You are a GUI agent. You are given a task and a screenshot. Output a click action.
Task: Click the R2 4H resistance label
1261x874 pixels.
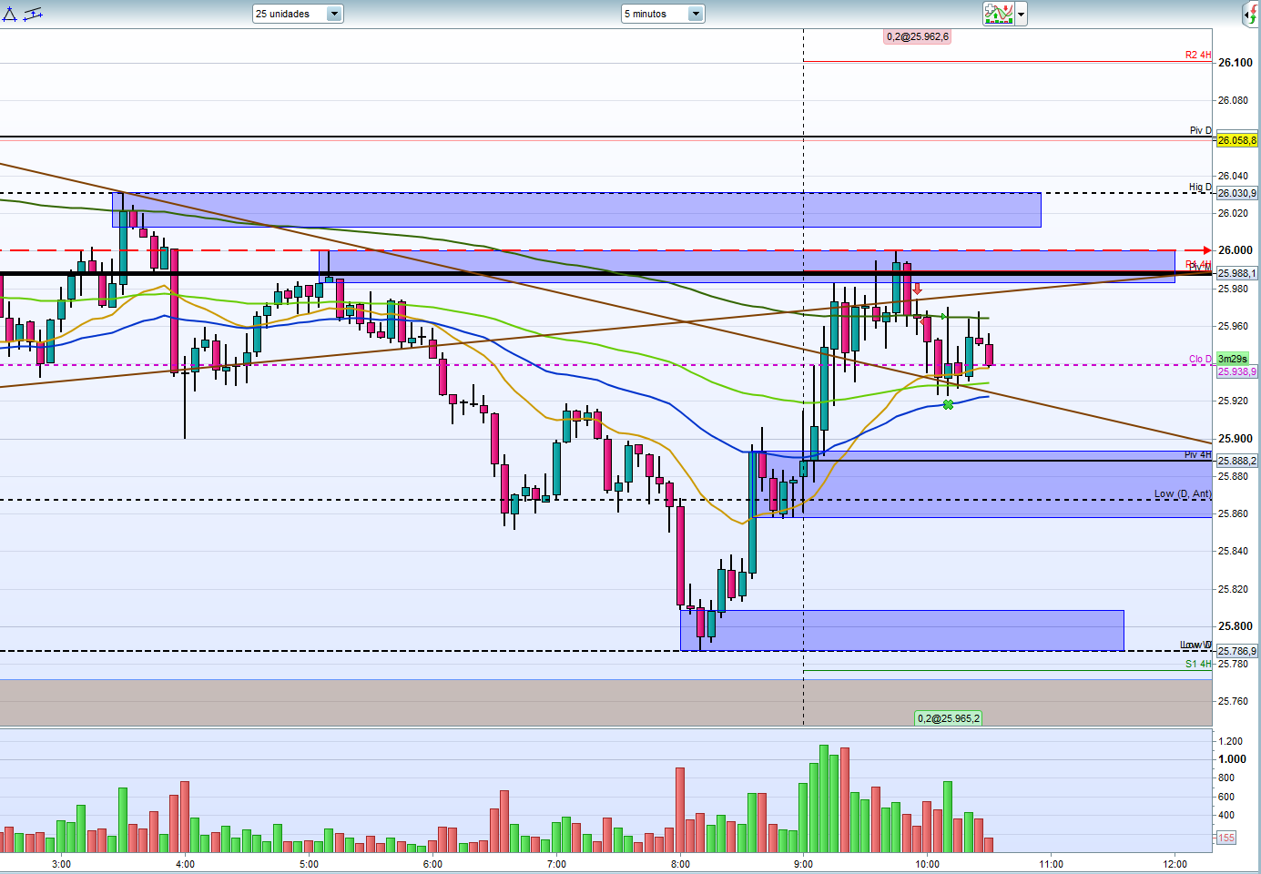[1198, 56]
